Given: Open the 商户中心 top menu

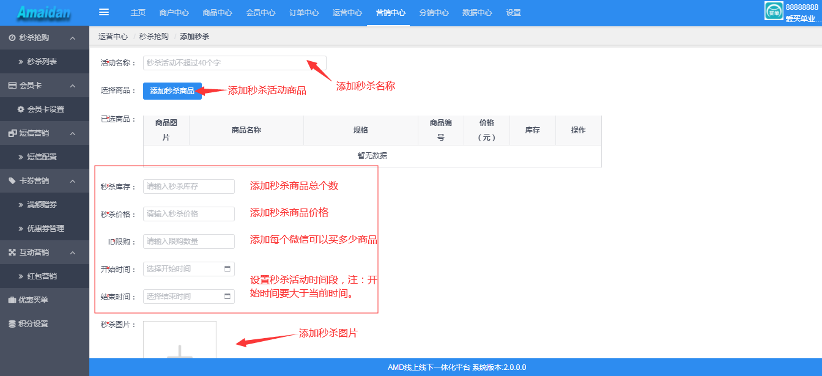Looking at the screenshot, I should coord(174,13).
